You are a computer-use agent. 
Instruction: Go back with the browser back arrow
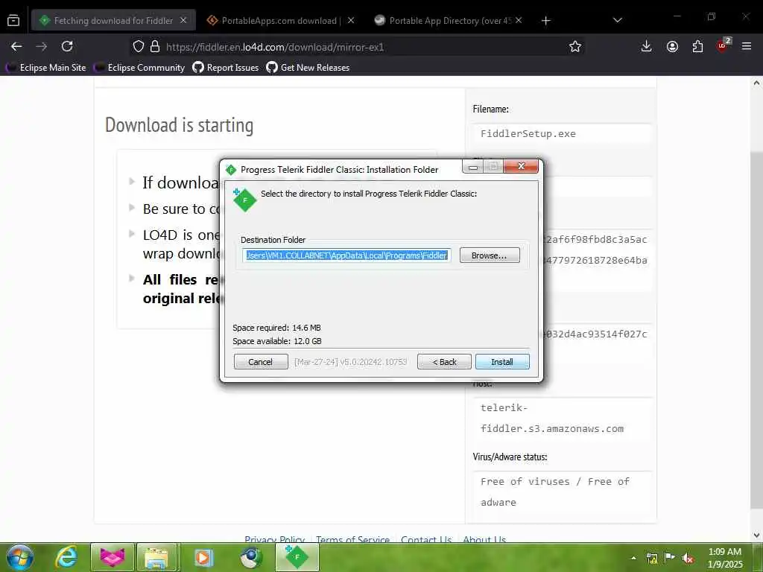pyautogui.click(x=16, y=47)
